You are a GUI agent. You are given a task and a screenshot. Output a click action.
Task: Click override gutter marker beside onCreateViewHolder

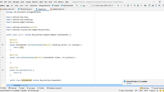coord(3,45)
